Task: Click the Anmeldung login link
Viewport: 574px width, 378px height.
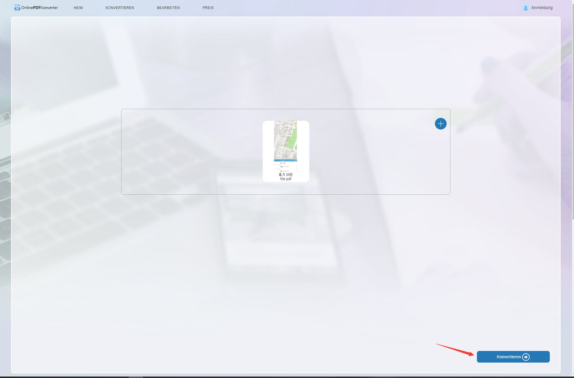Action: pos(542,8)
